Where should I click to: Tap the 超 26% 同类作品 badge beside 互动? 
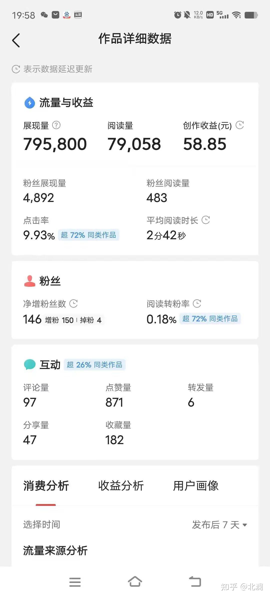tap(94, 365)
